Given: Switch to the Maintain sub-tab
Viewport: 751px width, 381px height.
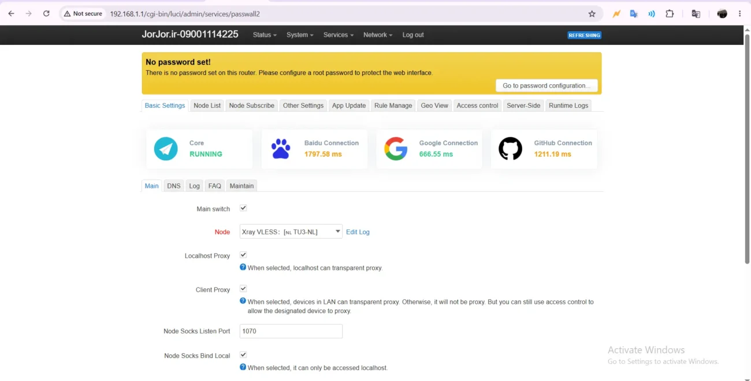Looking at the screenshot, I should (241, 186).
